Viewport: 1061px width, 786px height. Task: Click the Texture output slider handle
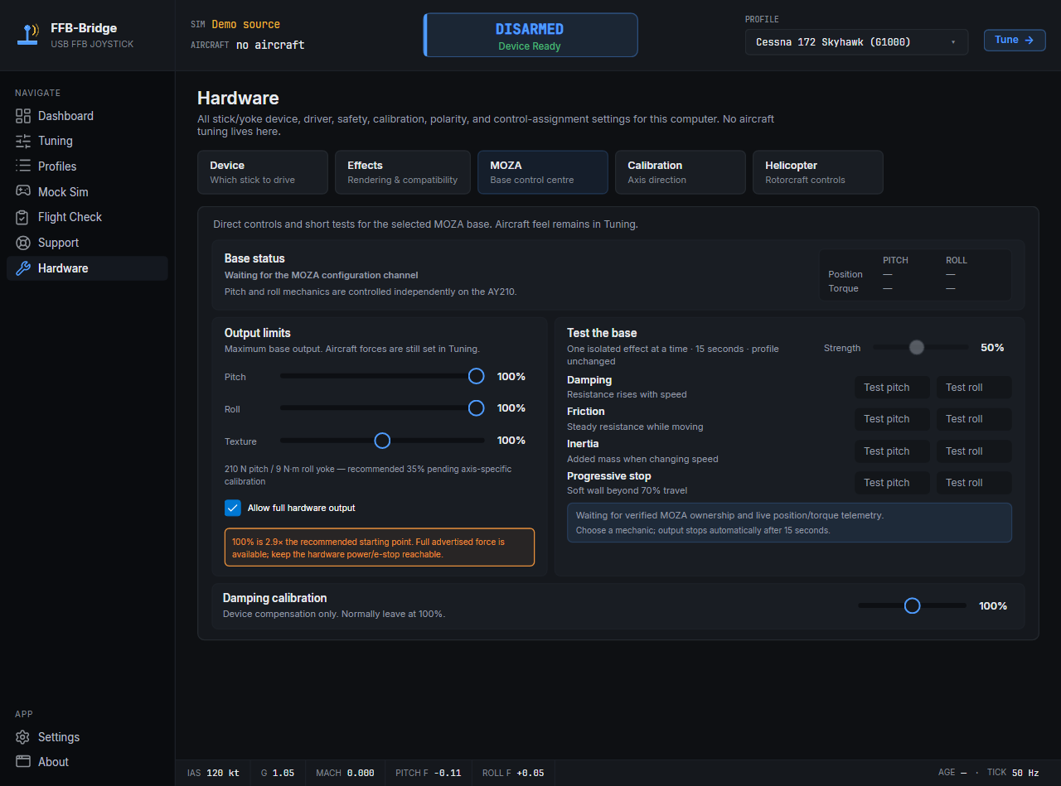382,441
